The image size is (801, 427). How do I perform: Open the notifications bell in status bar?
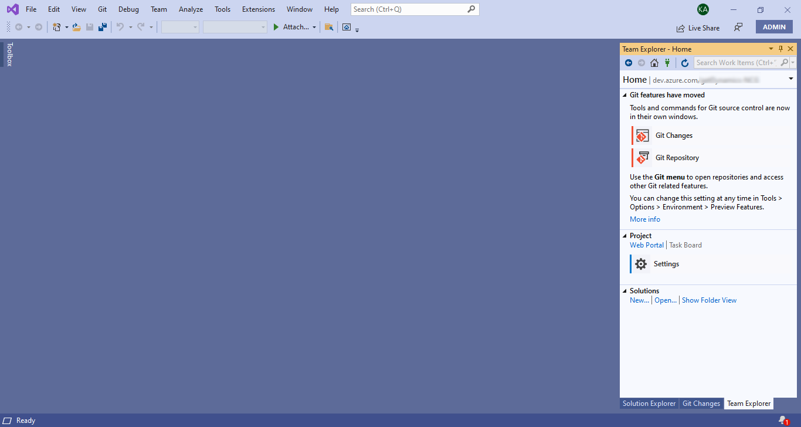pos(783,420)
